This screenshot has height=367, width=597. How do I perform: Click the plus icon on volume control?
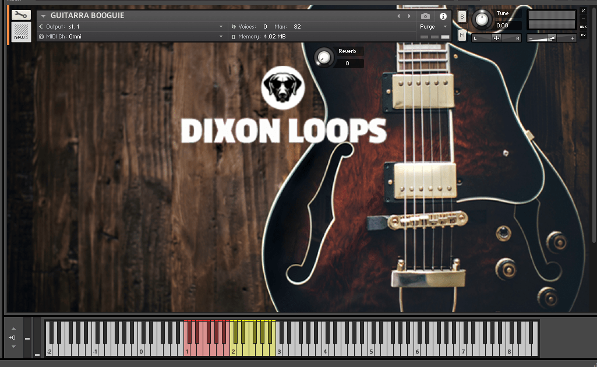pyautogui.click(x=573, y=38)
